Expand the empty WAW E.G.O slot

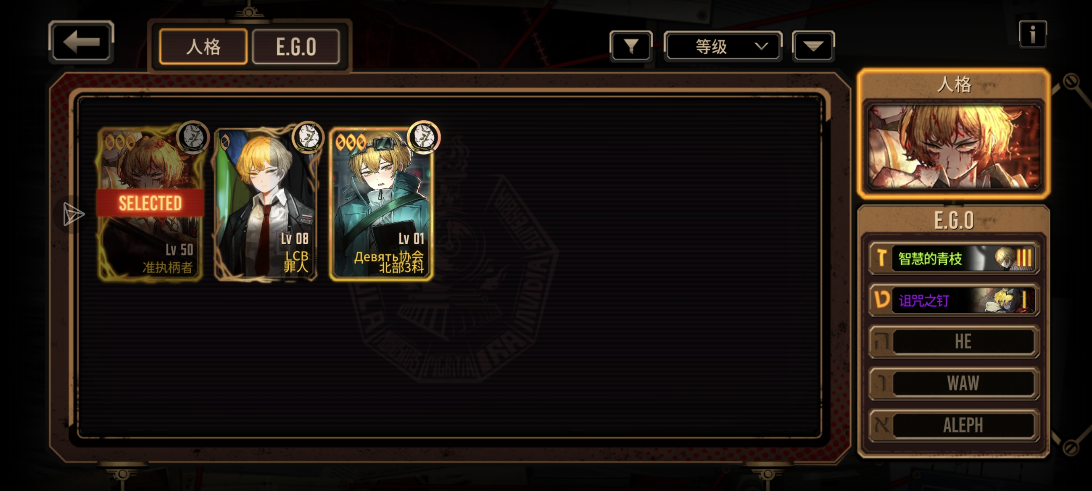point(953,384)
